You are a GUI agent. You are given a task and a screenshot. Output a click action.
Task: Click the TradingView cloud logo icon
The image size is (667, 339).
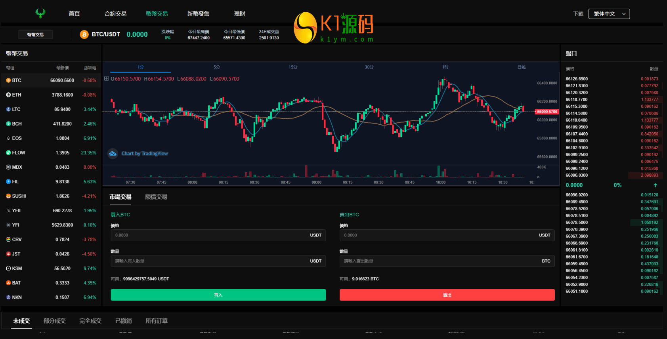113,154
